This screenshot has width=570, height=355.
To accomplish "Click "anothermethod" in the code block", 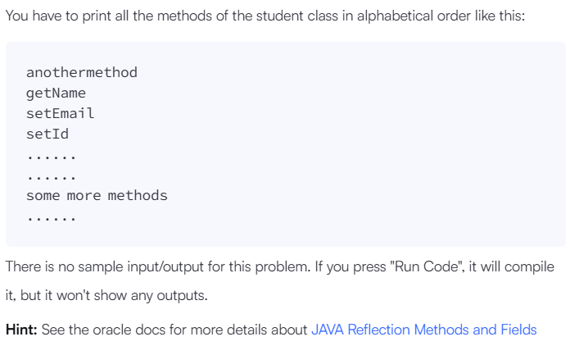I will pyautogui.click(x=82, y=72).
